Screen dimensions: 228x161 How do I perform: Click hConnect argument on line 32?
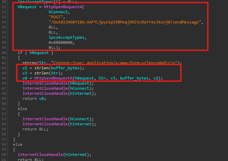pyautogui.click(x=59, y=11)
